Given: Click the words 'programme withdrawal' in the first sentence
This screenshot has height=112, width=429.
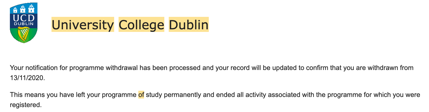Looking at the screenshot, I should point(103,68).
